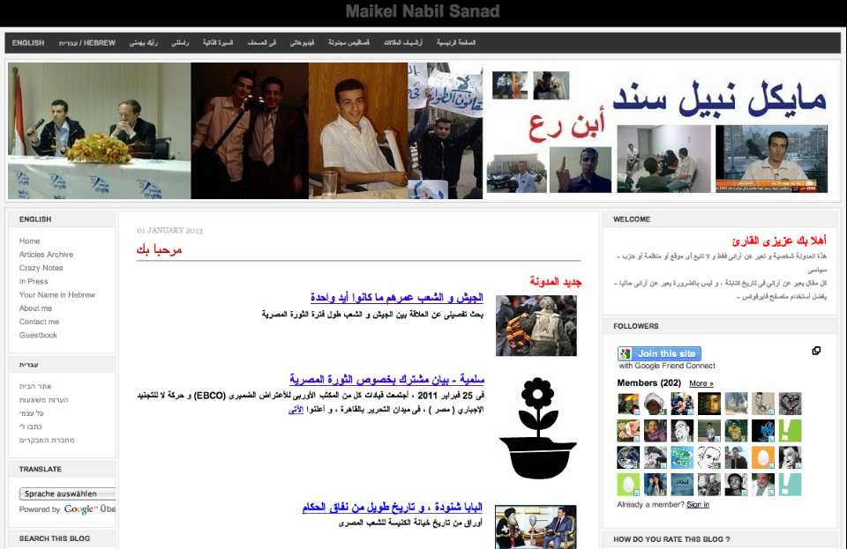
Task: Click the black flower-pot post image
Action: coord(536,429)
